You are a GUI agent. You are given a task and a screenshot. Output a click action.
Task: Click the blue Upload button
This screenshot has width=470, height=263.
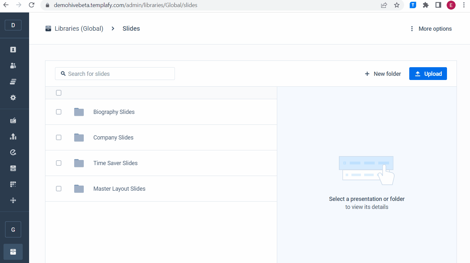click(428, 74)
